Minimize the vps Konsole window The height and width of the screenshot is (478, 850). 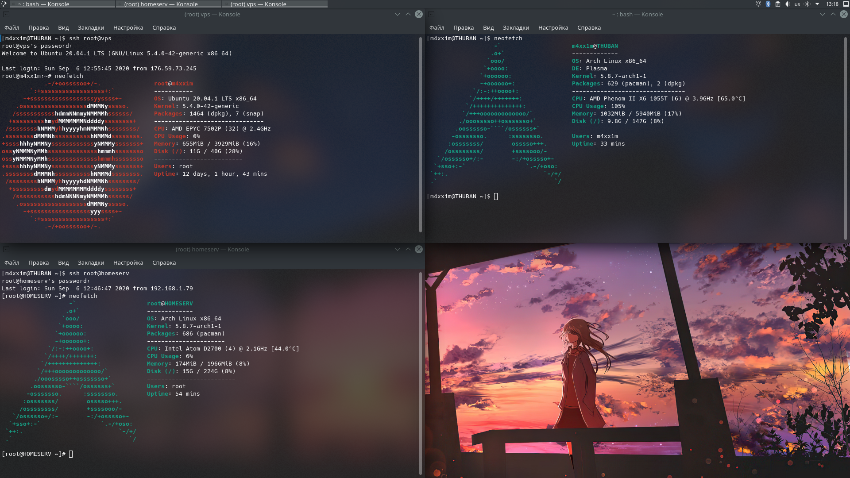coord(398,14)
